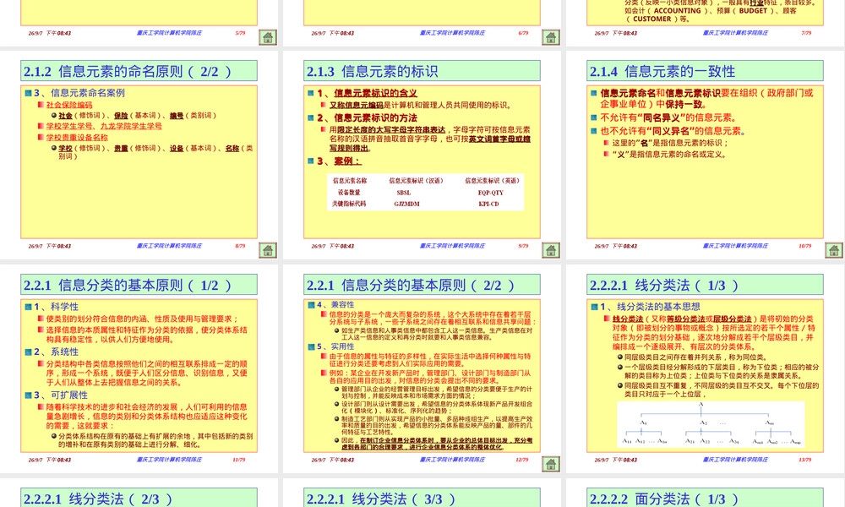
Task: Click table cell 关键指标代码
Action: [349, 204]
